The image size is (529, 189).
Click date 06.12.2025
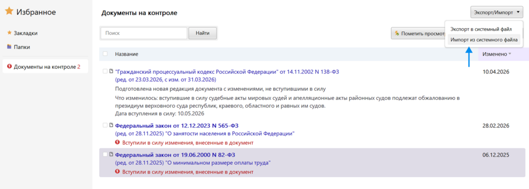pos(495,155)
